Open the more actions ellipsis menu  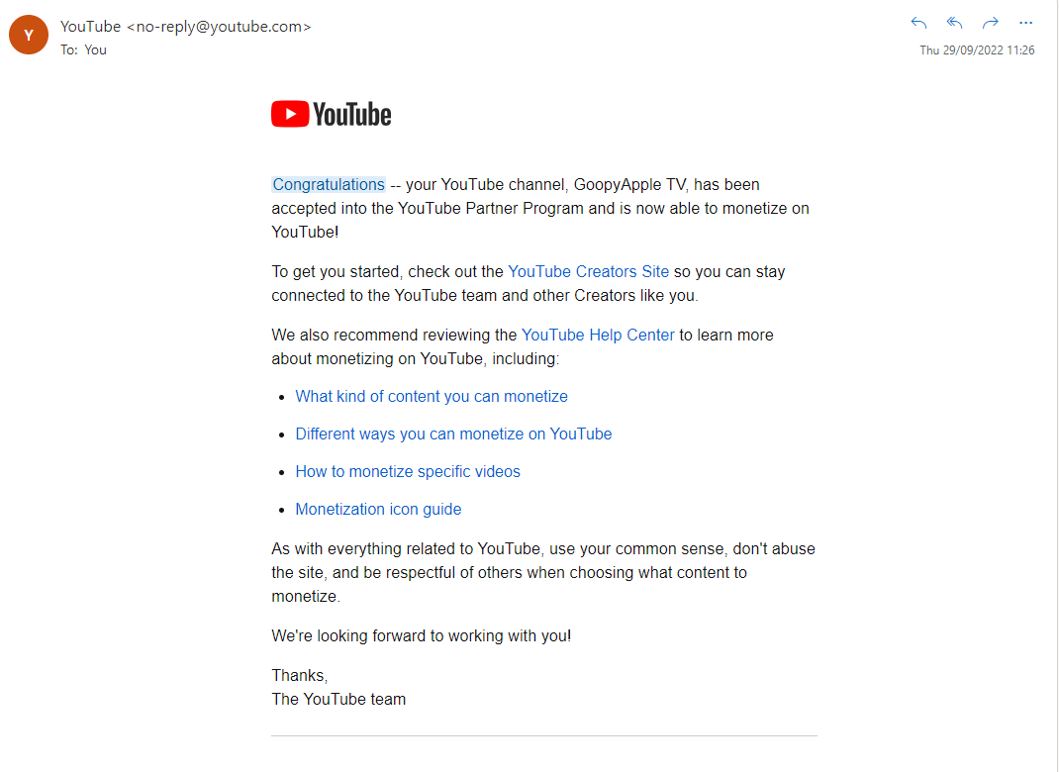(1026, 23)
